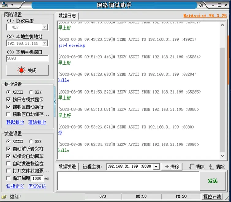Click the window resize grip icon
The height and width of the screenshot is (202, 231).
click(227, 198)
